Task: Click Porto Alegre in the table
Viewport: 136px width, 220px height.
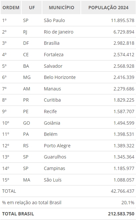Action: point(57,146)
